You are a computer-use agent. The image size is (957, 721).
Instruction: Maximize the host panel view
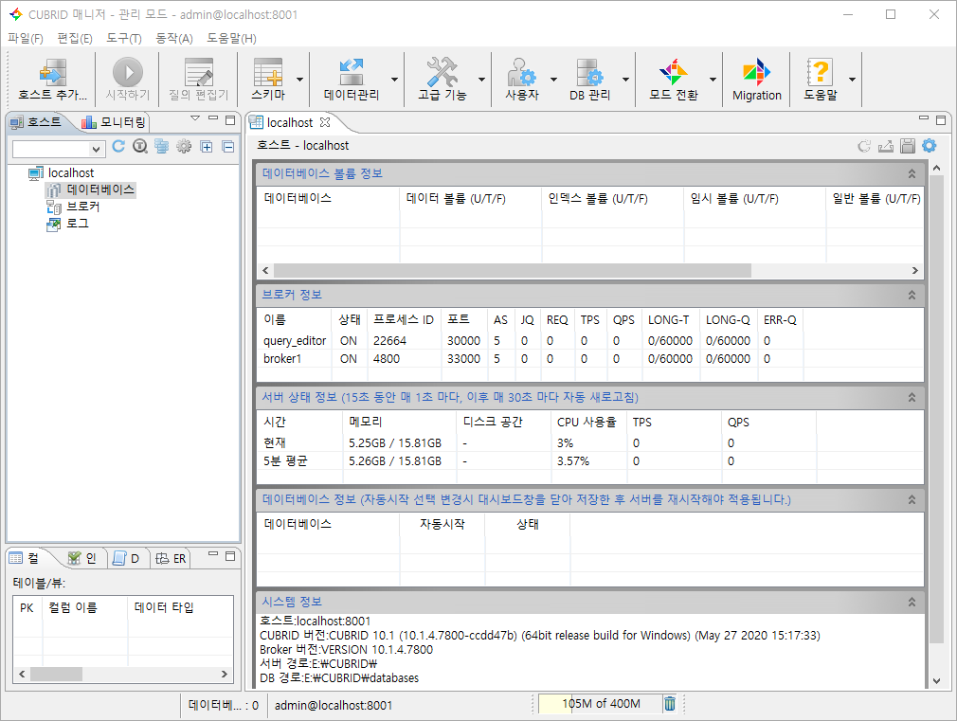230,120
